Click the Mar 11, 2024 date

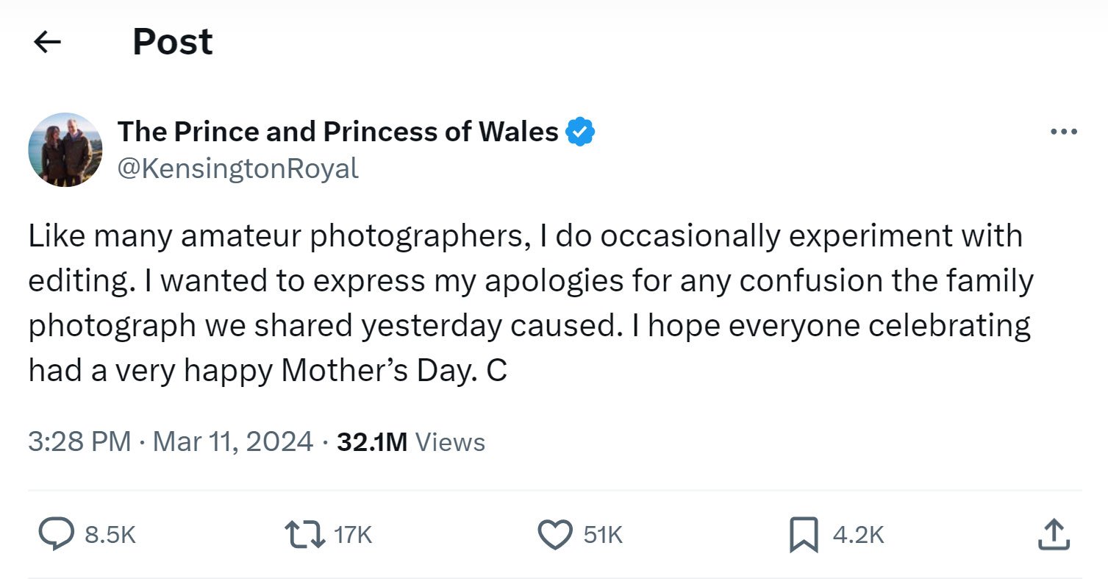tap(233, 442)
